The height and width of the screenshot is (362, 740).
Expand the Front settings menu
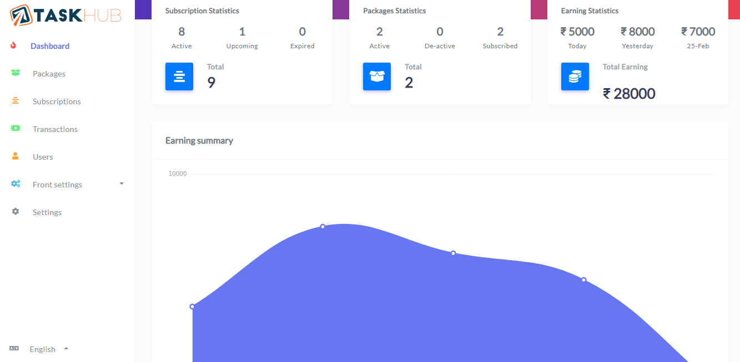pyautogui.click(x=57, y=184)
